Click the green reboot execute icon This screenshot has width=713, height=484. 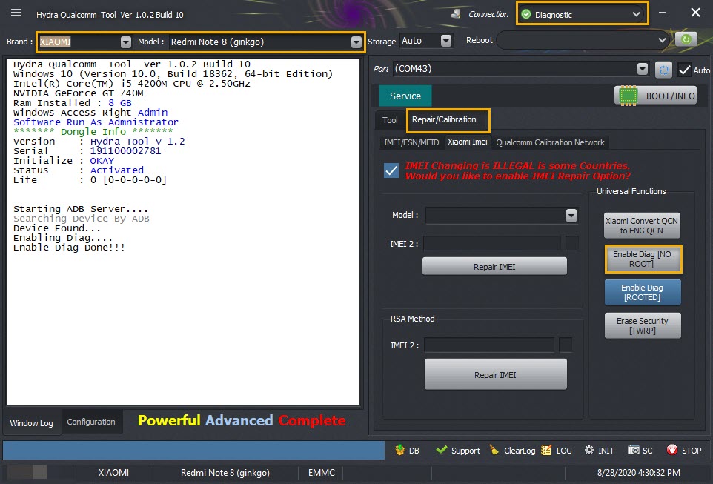686,39
